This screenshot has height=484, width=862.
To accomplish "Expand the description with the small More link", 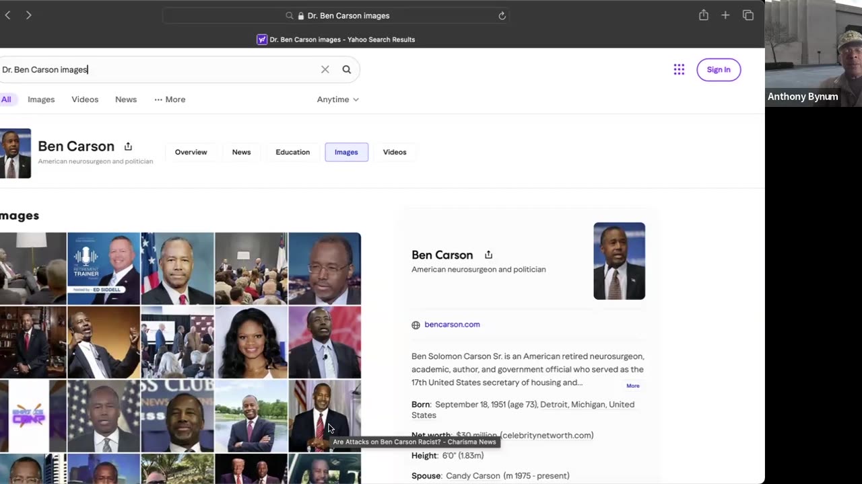I will [633, 386].
